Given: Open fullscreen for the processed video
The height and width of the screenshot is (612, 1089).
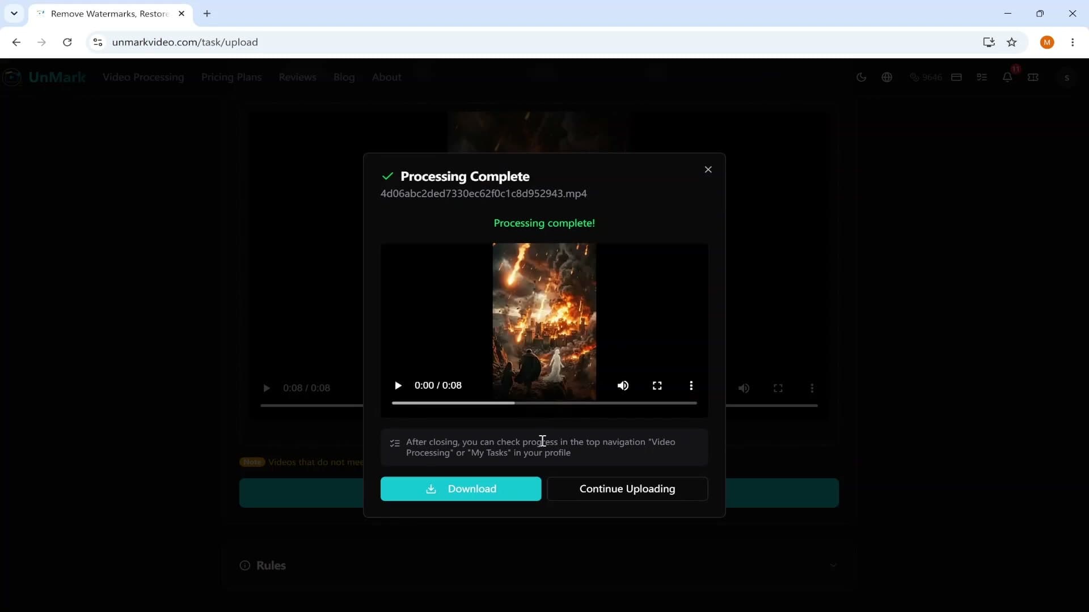Looking at the screenshot, I should (657, 386).
